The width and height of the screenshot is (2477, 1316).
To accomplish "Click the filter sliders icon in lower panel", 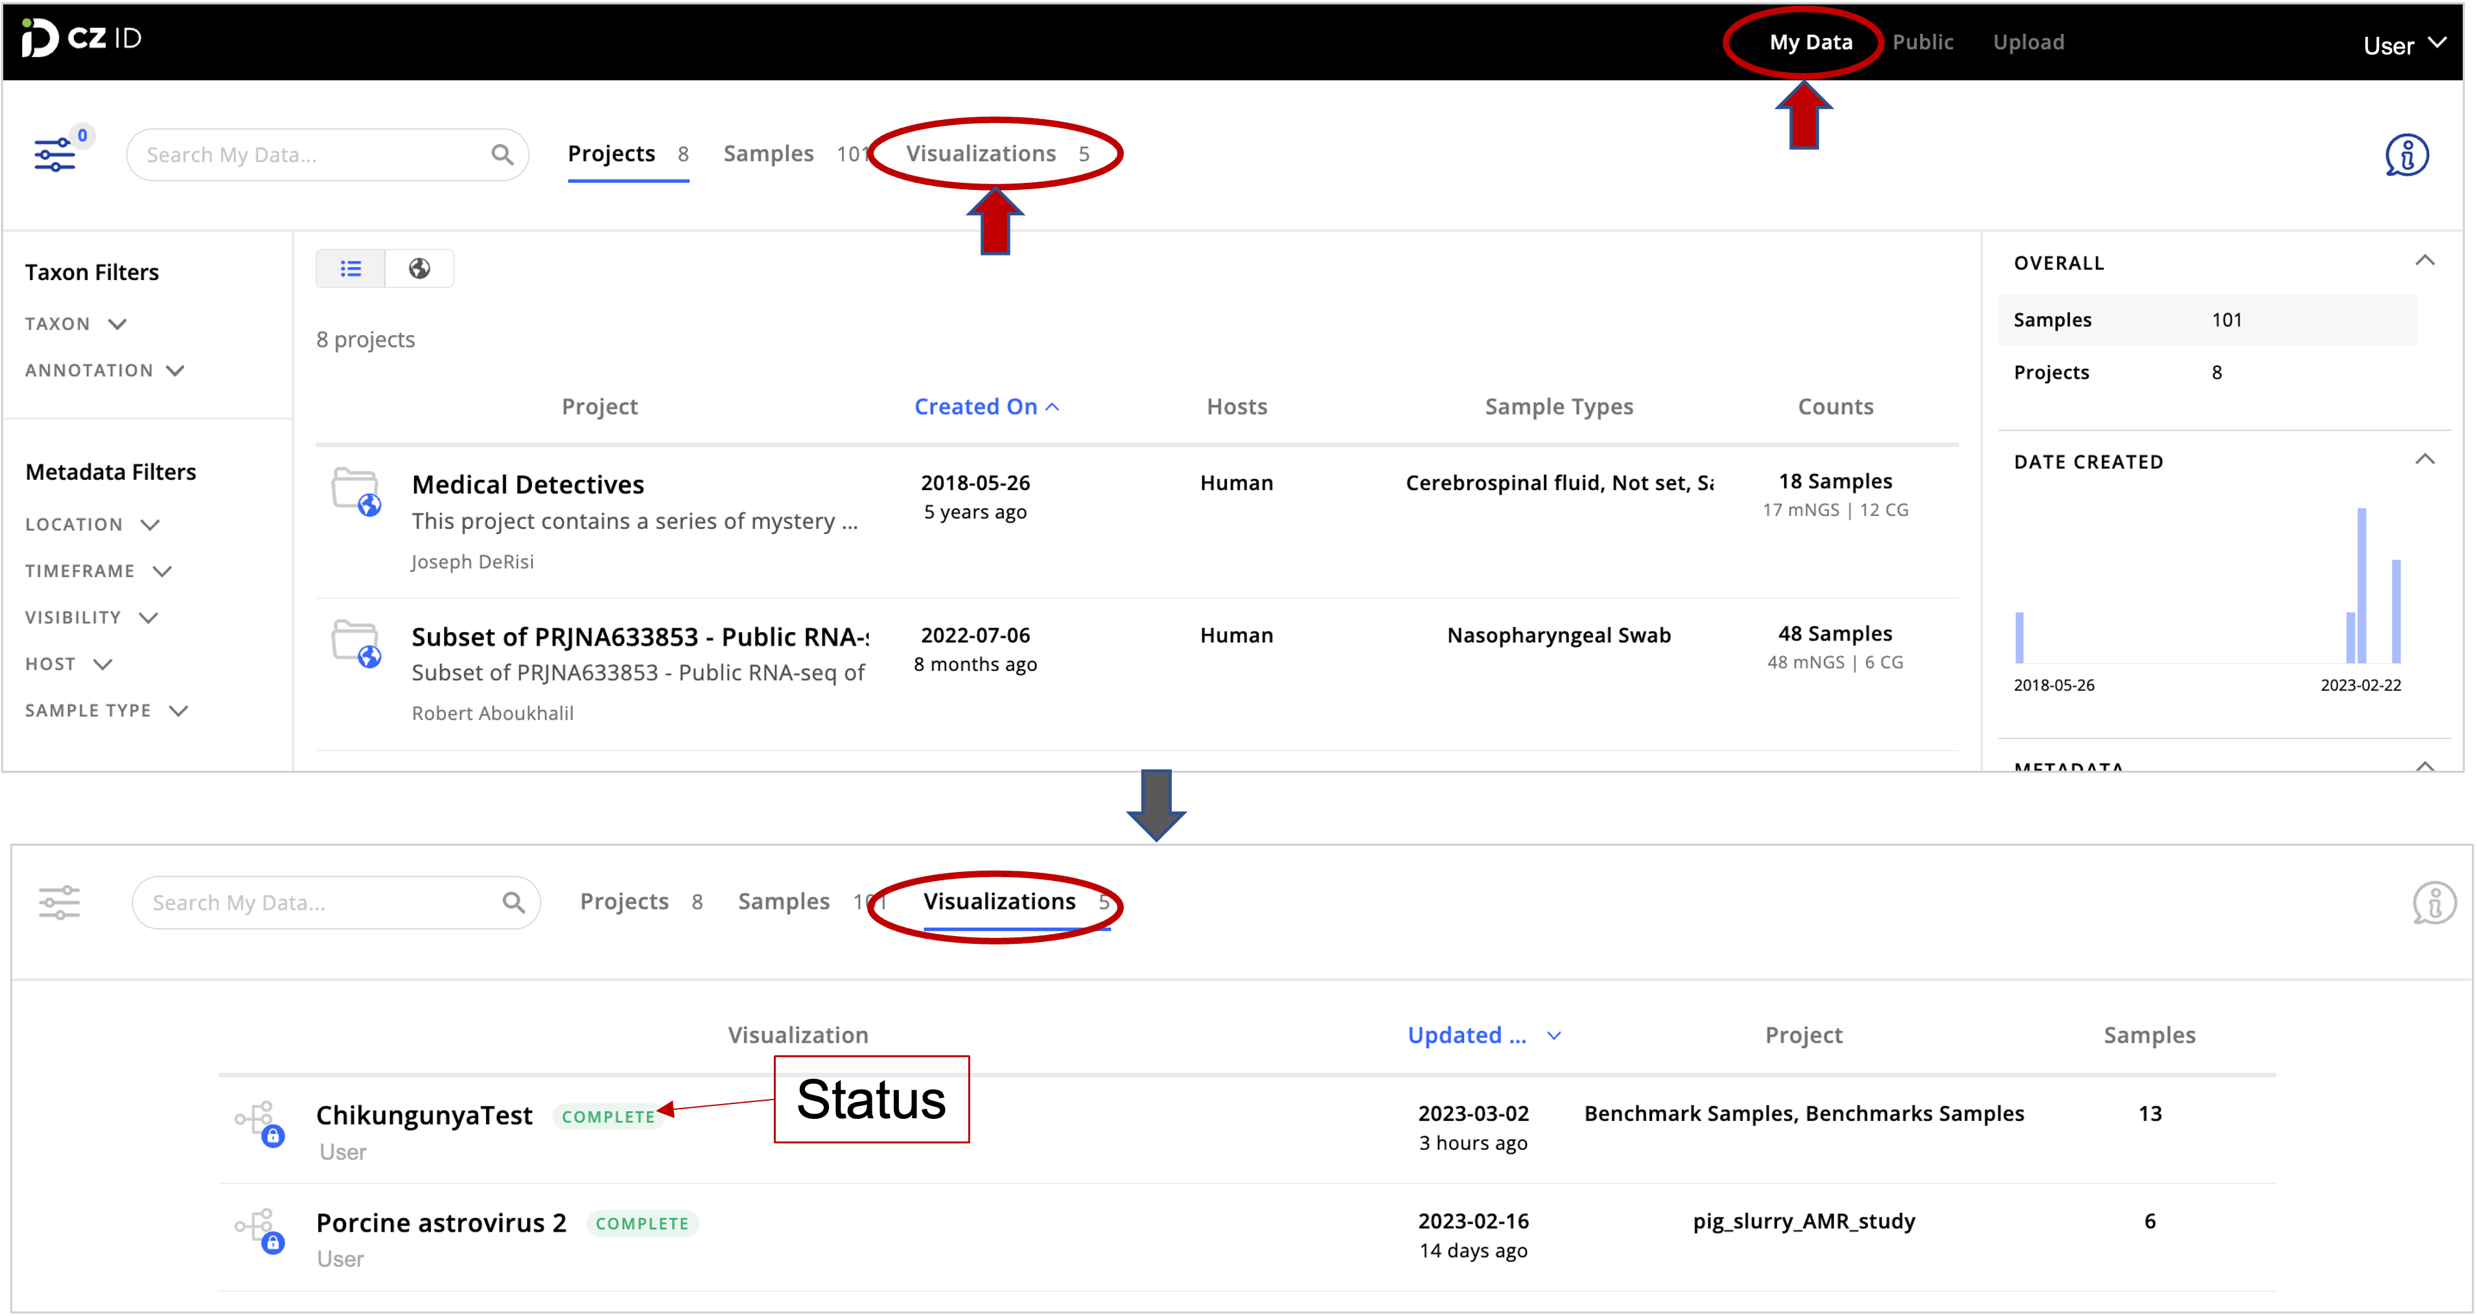I will click(60, 902).
